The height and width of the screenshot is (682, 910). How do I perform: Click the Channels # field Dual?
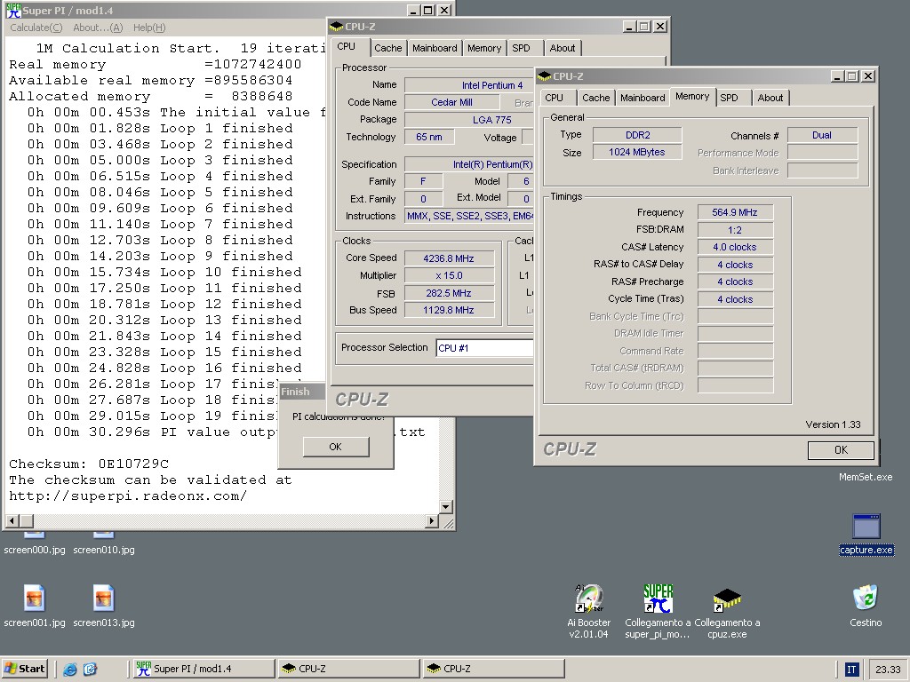pos(822,135)
